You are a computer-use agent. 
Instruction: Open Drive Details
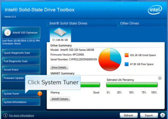(59, 67)
